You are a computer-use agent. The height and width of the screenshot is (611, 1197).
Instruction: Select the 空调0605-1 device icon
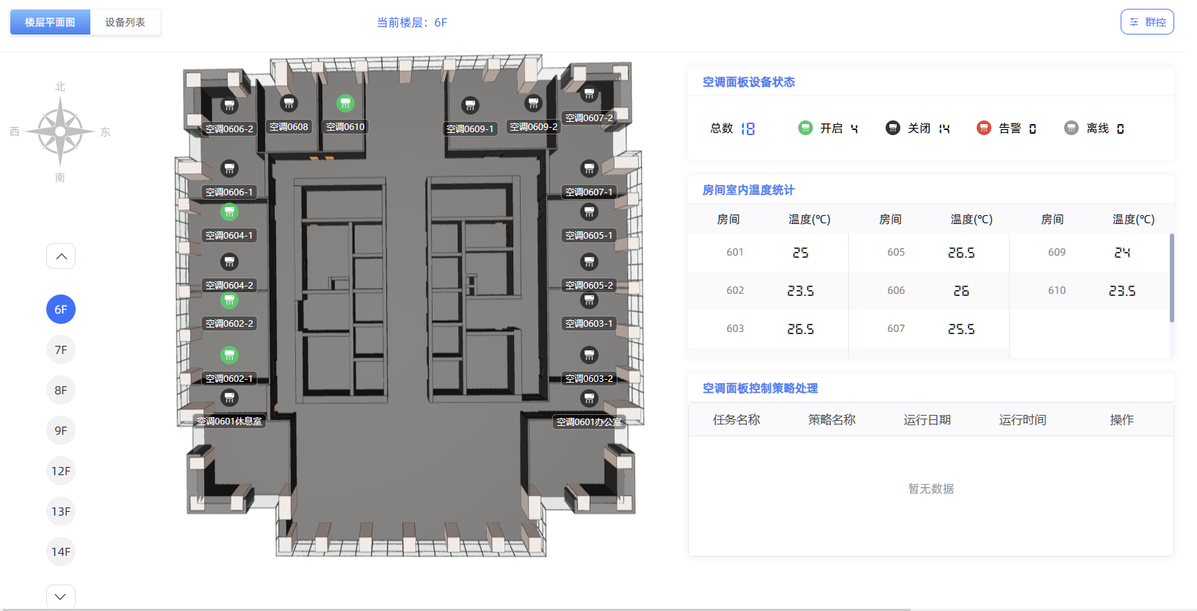pos(589,212)
